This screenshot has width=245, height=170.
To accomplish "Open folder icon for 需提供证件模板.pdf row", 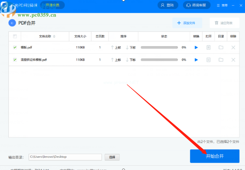I will (x=221, y=60).
